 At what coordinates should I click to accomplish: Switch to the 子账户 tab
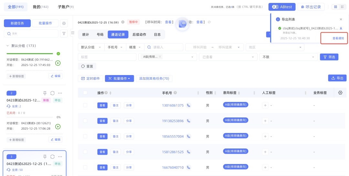tap(65, 7)
